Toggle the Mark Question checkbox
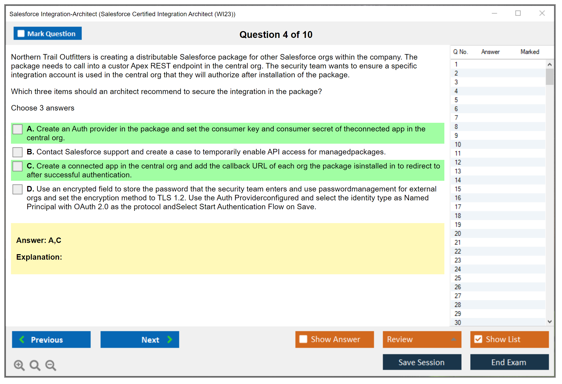Screen dimensions: 562x384 (x=21, y=33)
